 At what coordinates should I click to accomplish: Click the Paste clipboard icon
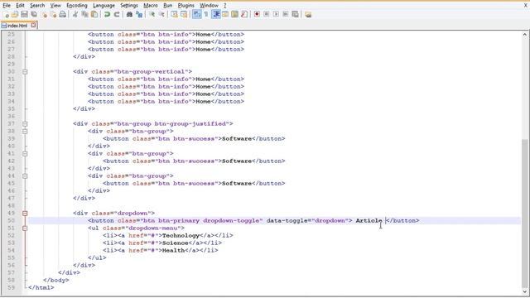tap(94, 15)
